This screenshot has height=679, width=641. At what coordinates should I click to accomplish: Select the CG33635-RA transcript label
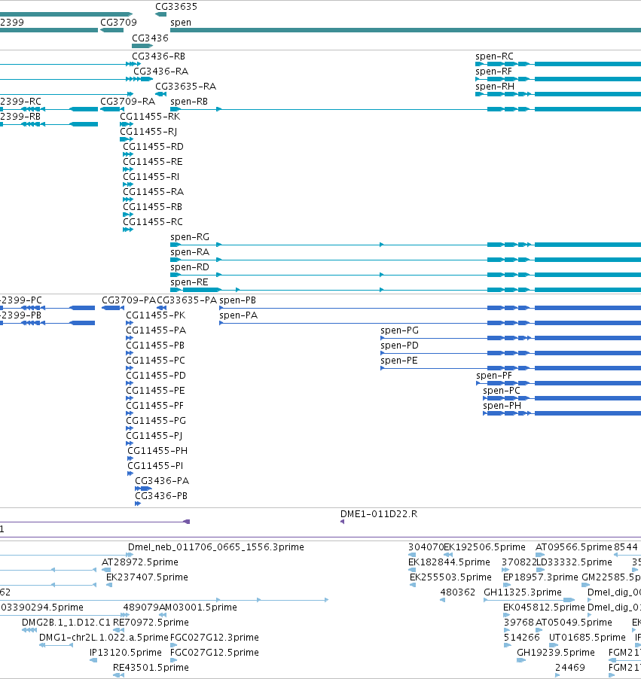point(185,87)
